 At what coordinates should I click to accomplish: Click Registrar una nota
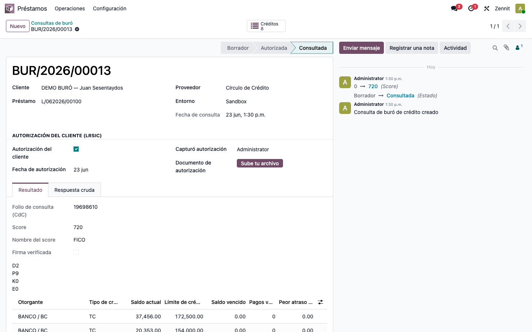pyautogui.click(x=412, y=48)
